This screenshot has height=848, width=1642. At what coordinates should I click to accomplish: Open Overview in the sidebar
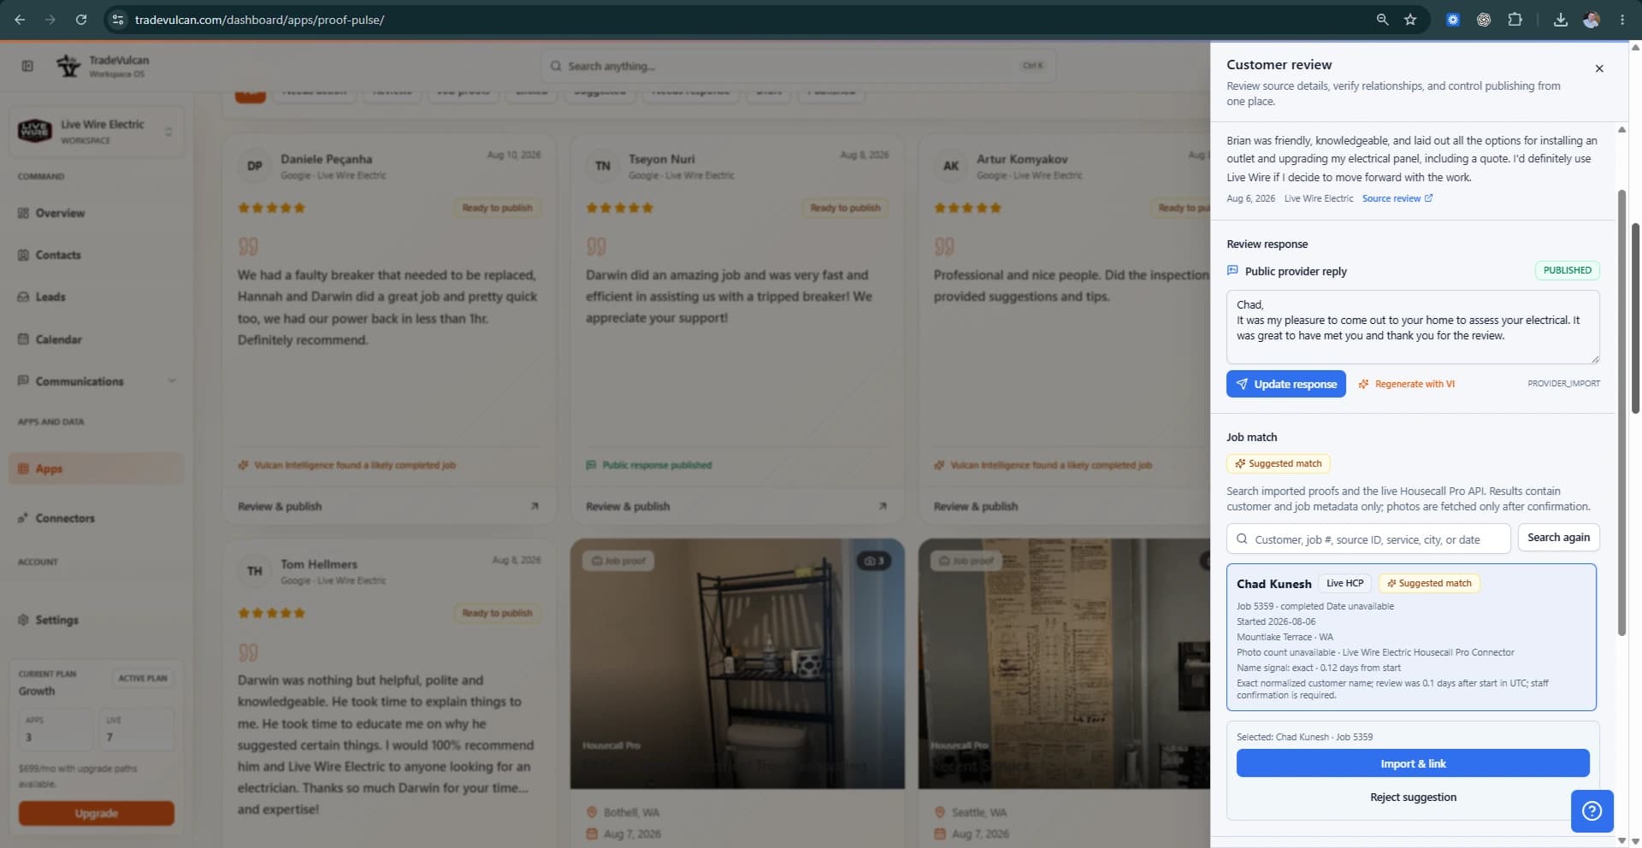[96, 213]
